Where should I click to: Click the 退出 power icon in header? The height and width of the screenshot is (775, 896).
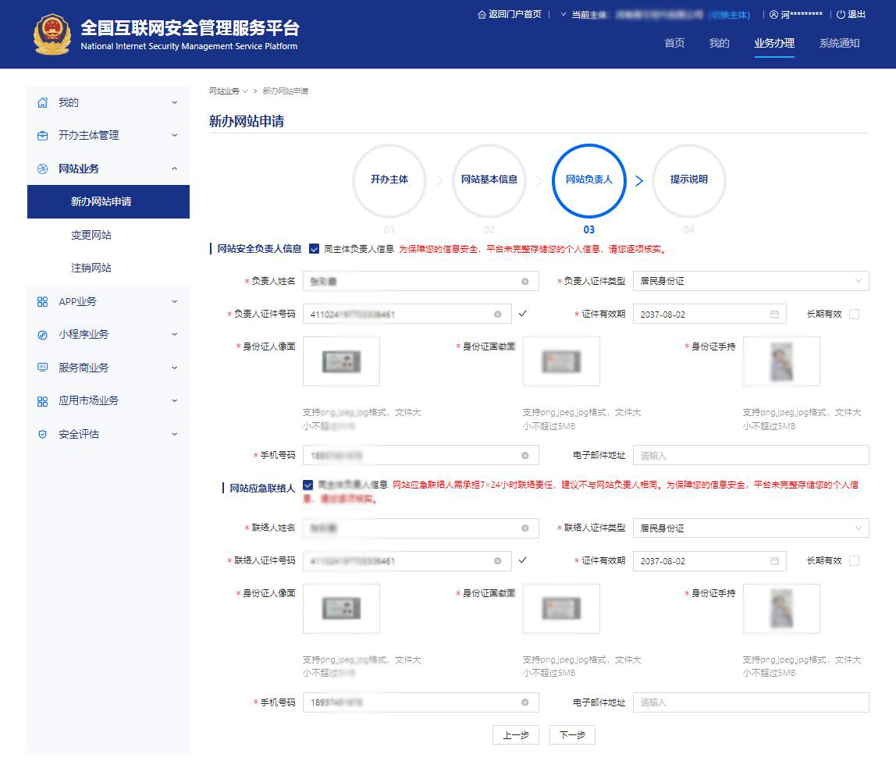(x=841, y=15)
